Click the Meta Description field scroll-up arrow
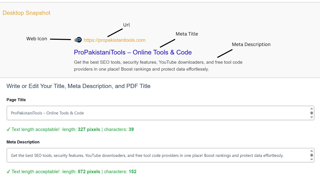 click(x=311, y=151)
